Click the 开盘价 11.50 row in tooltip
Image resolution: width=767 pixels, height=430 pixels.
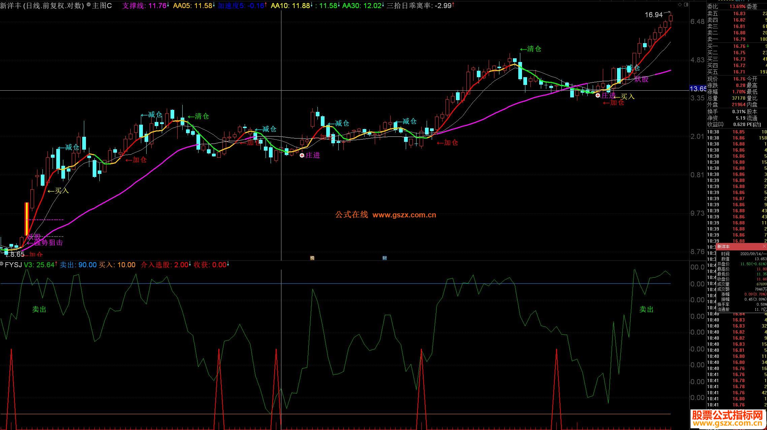pos(741,264)
